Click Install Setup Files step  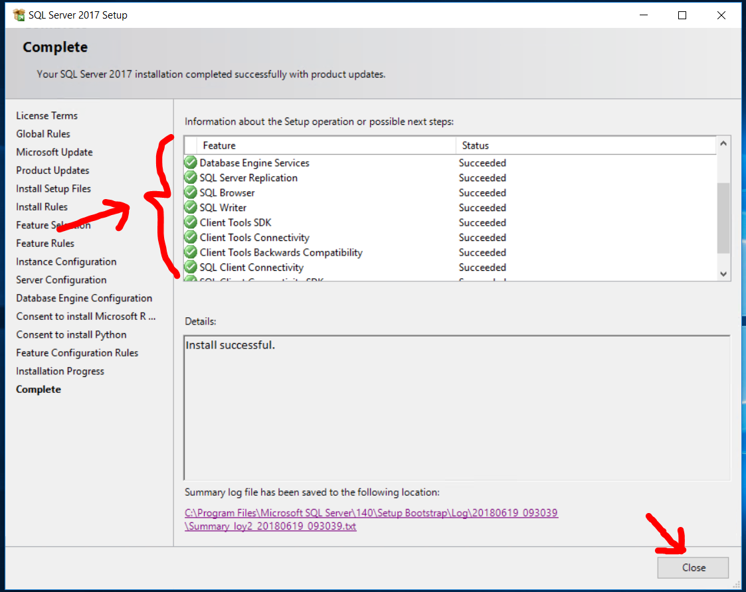pyautogui.click(x=53, y=188)
